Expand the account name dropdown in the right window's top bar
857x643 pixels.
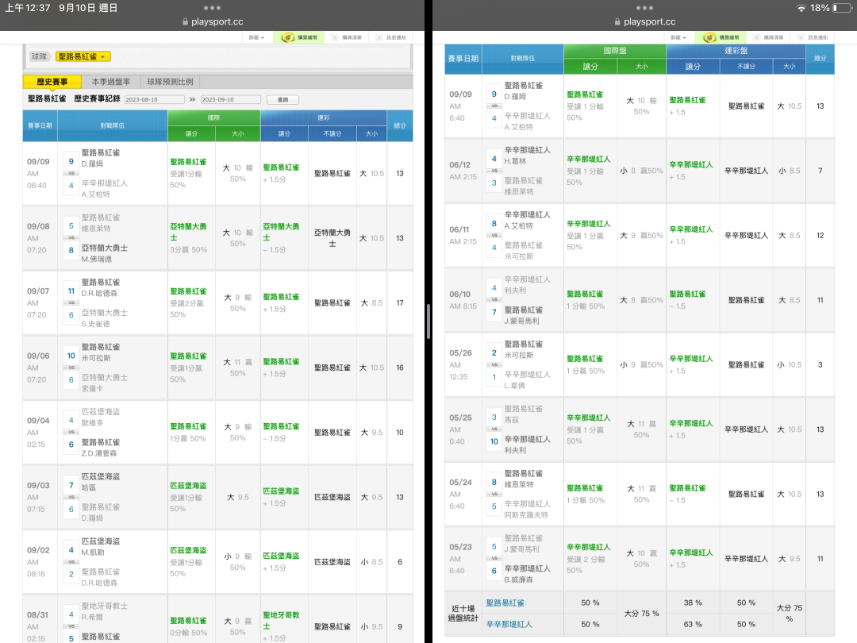678,38
